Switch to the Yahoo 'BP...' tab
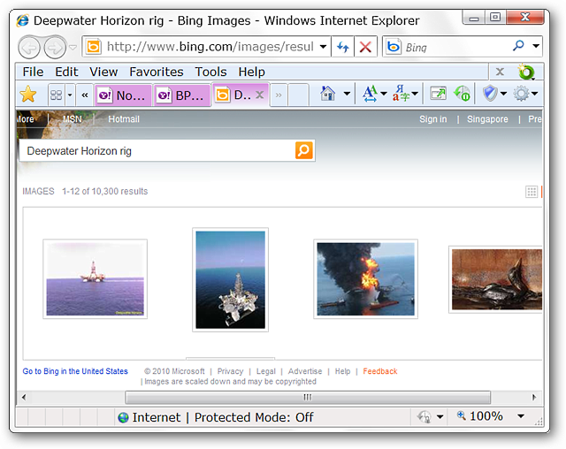 pos(182,95)
